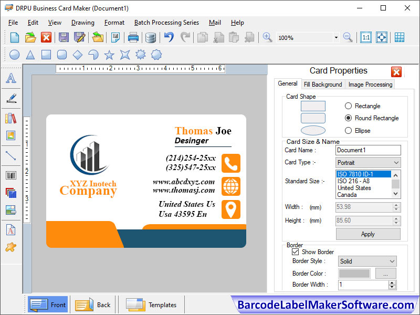This screenshot has height=315, width=420.
Task: Select the diamond shape tool
Action: point(78,55)
